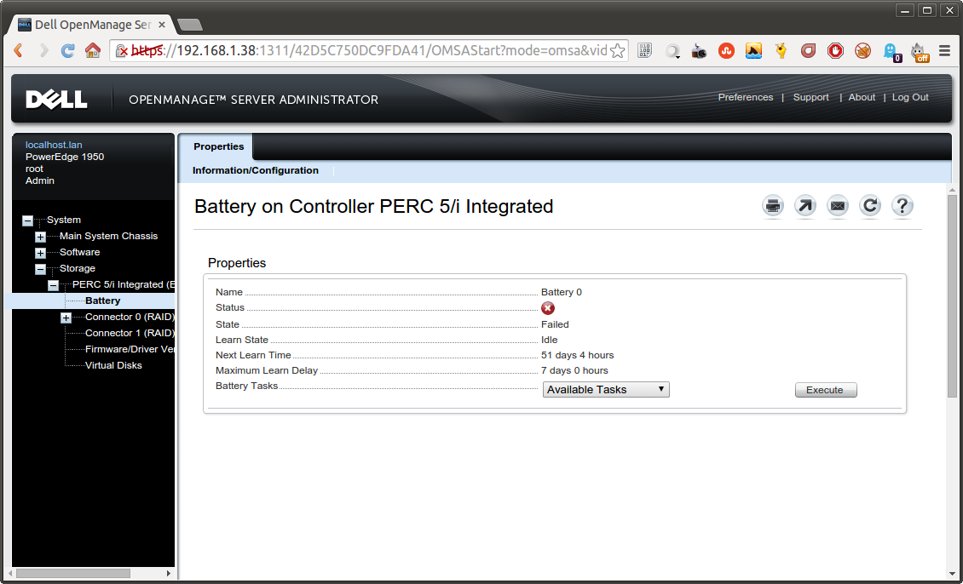Open the Information/Configuration subtab
The width and height of the screenshot is (963, 584).
[256, 170]
